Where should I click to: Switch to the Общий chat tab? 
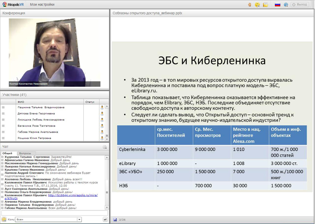[x=8, y=153]
